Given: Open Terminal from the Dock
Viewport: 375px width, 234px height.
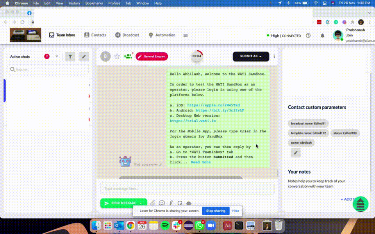Looking at the screenshot, I should point(239,225).
